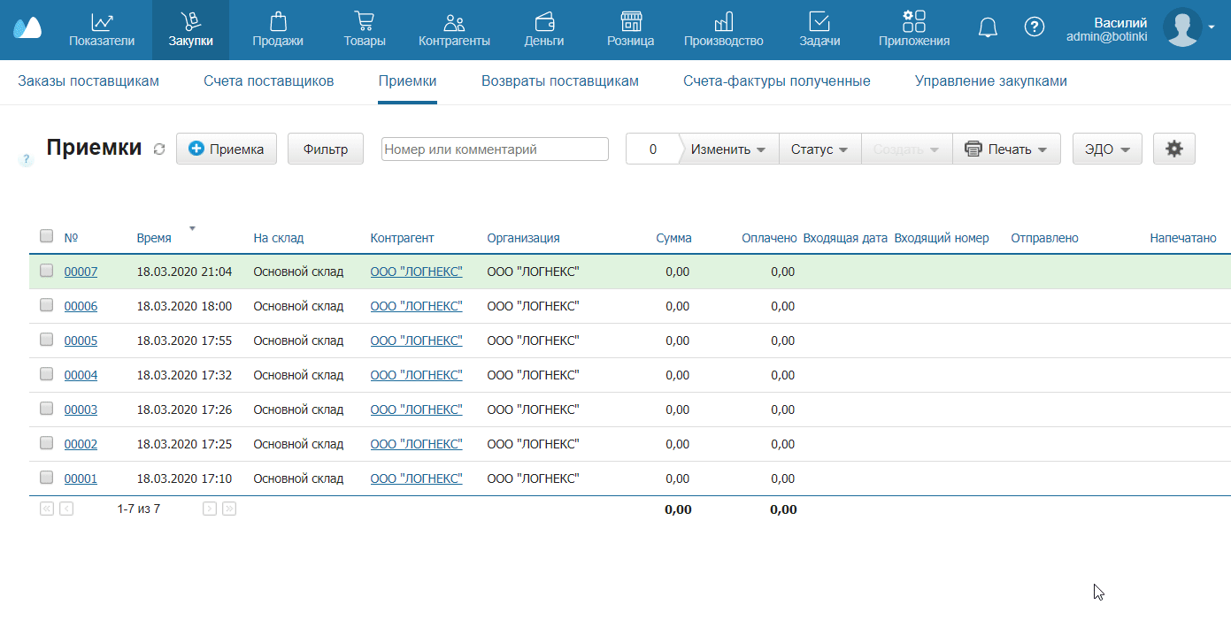1231x643 pixels.
Task: Refresh the Приемки list
Action: pos(159,149)
